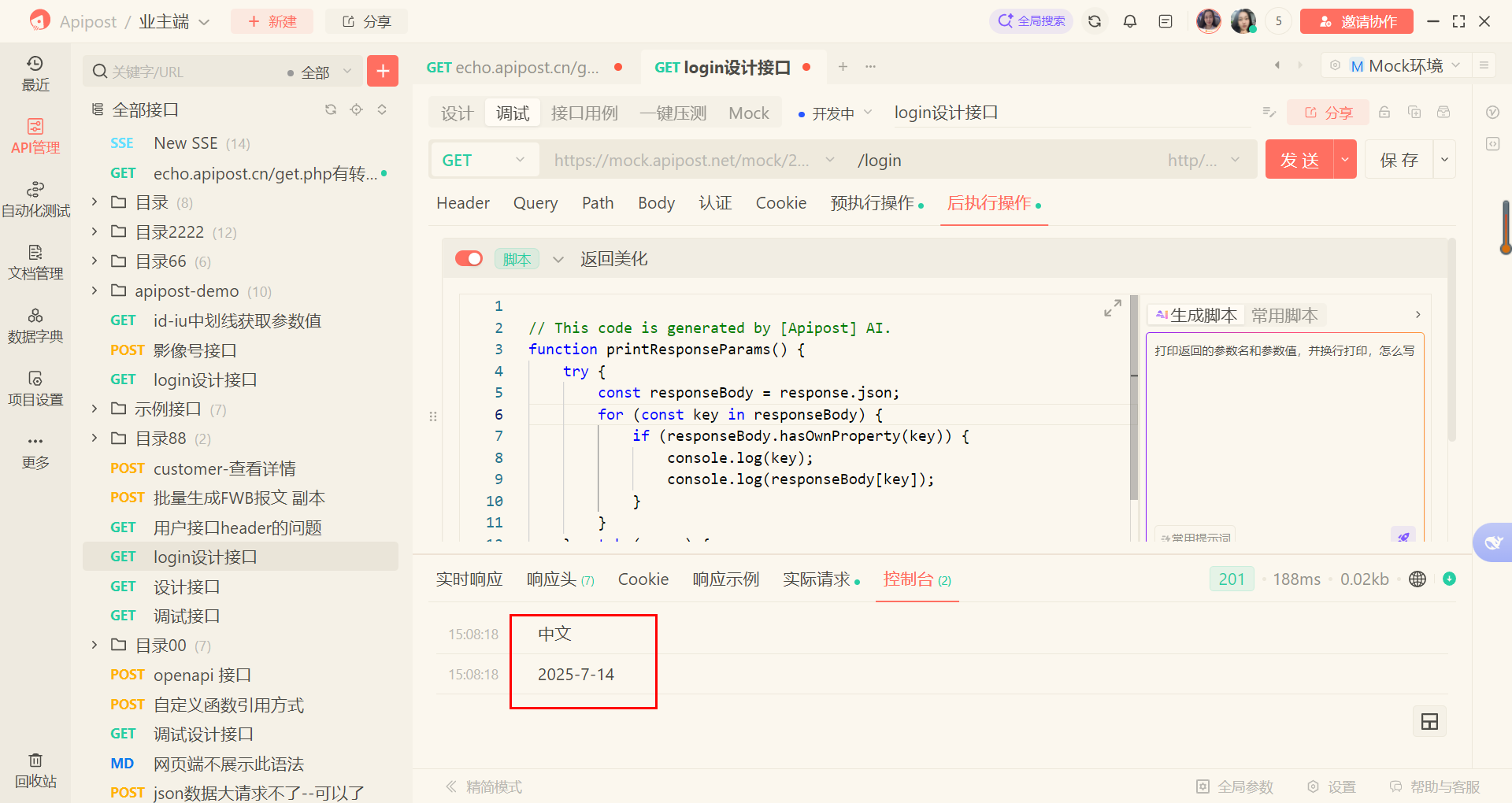The width and height of the screenshot is (1512, 803).
Task: Expand the script editor to fullscreen
Action: tap(1112, 309)
